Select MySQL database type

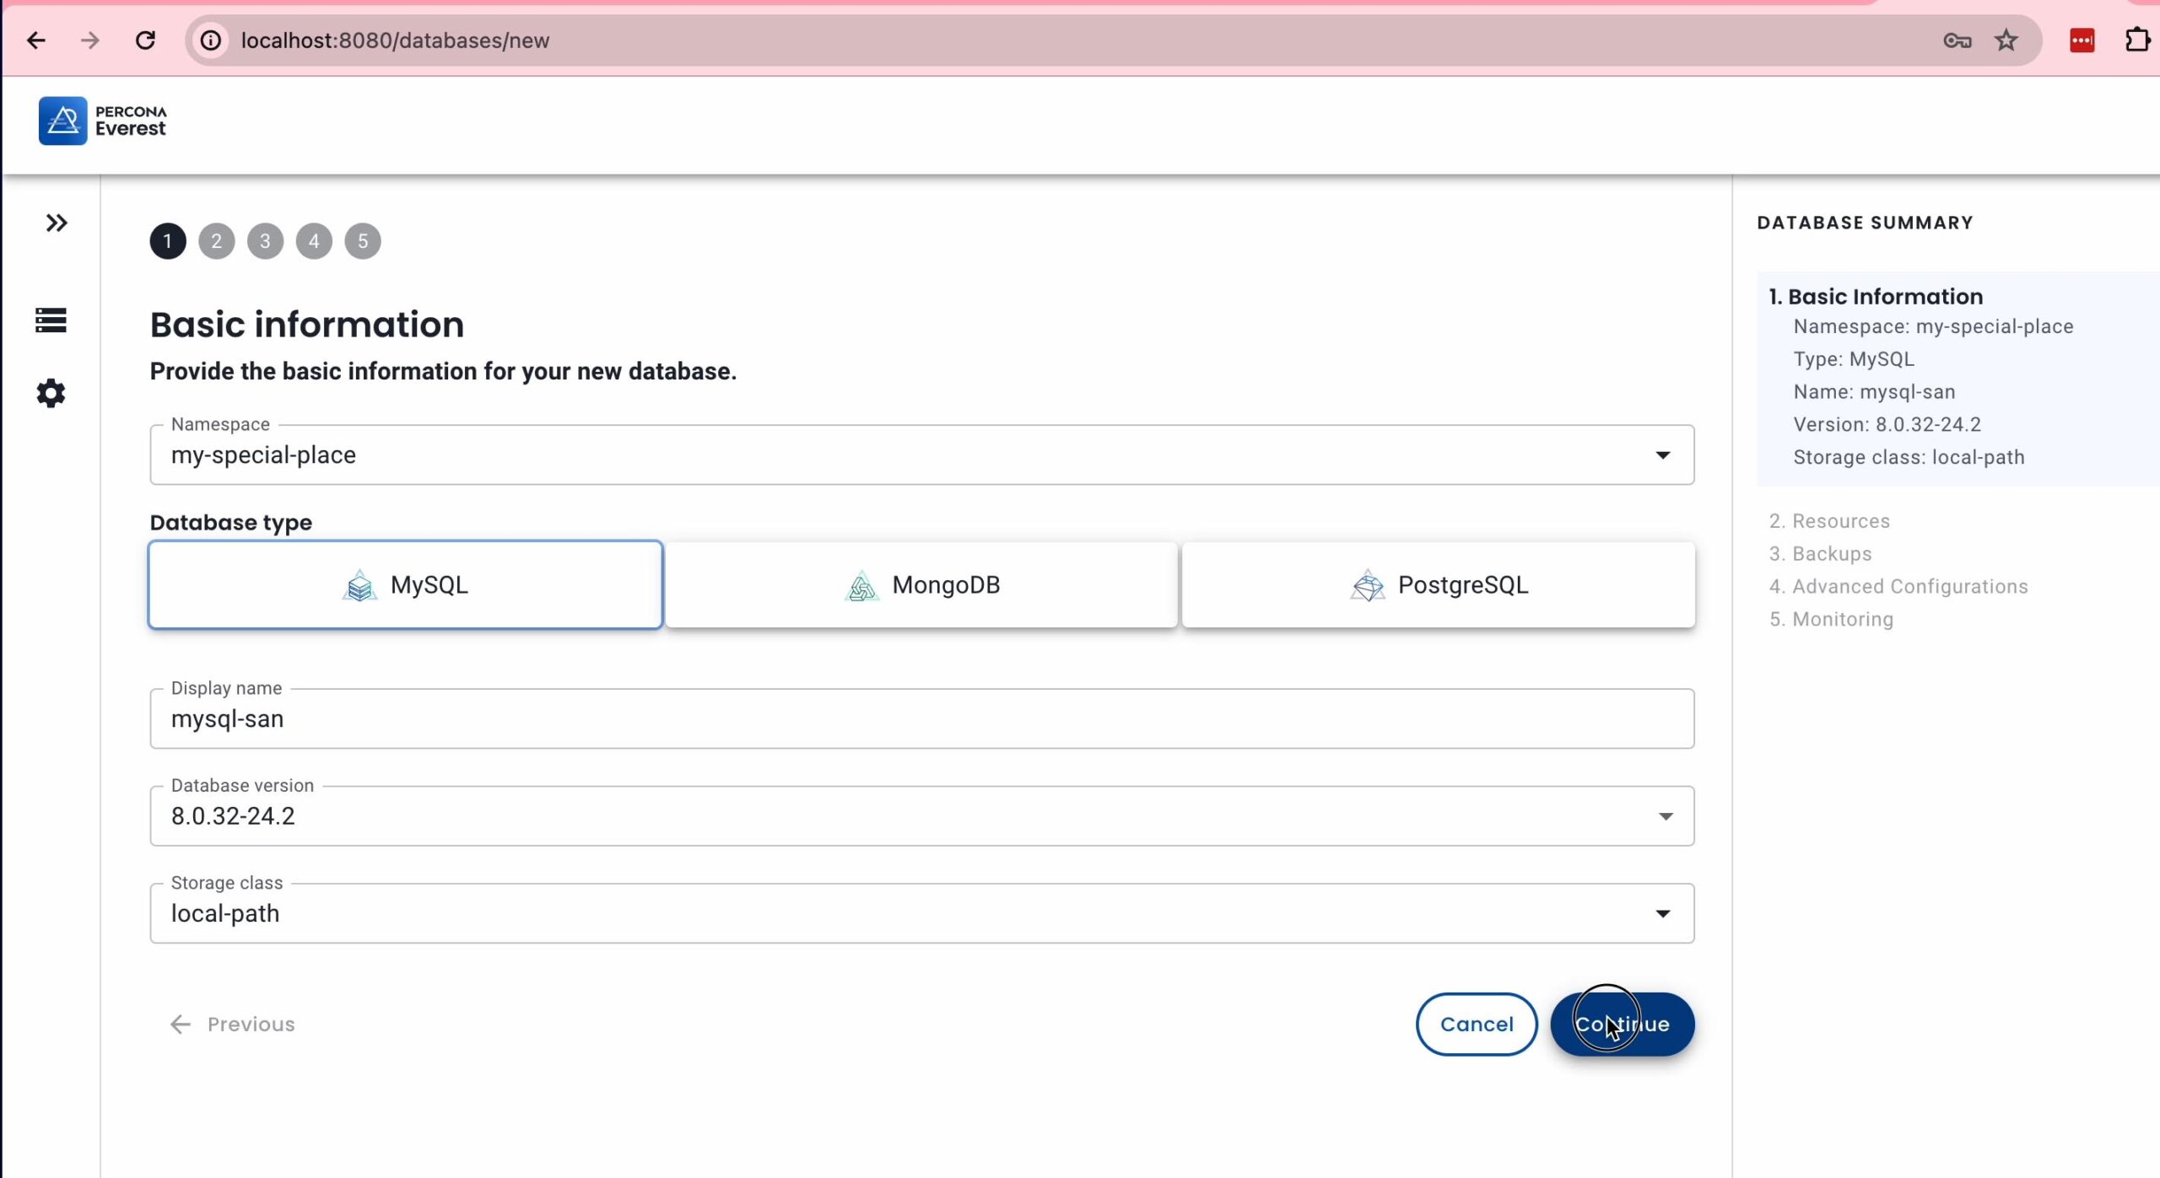coord(405,585)
